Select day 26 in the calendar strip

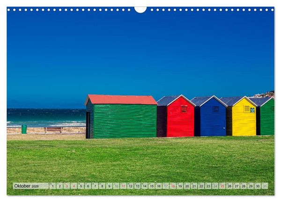coord(229,186)
